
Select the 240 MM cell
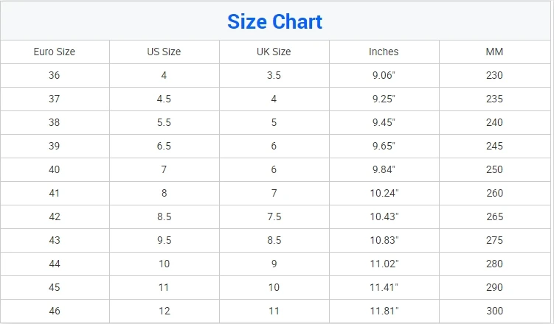tap(494, 122)
